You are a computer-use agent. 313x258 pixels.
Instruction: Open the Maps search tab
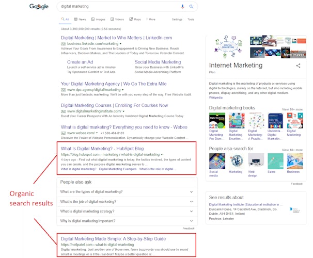coord(135,19)
